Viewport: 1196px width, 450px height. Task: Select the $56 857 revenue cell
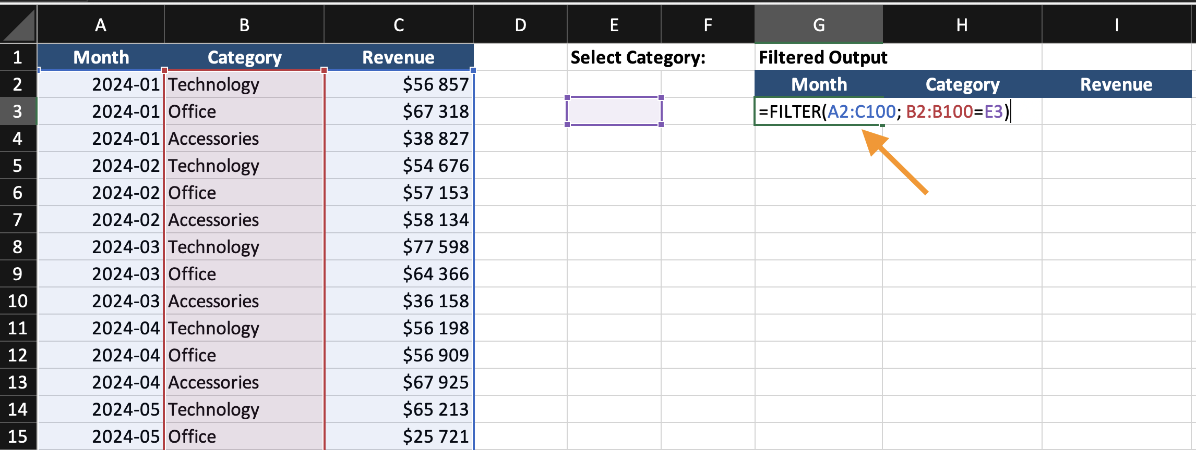[x=399, y=84]
